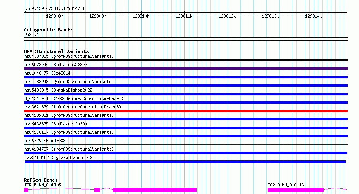This screenshot has width=359, height=194.
Task: Select the blue bar under nsv4189031
Action: tap(186, 119)
